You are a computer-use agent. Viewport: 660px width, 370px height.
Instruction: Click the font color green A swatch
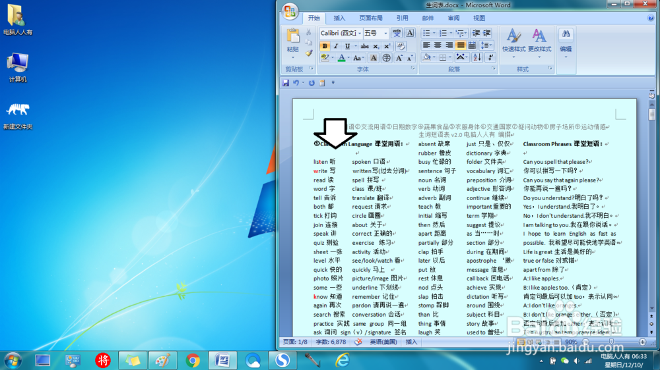341,58
